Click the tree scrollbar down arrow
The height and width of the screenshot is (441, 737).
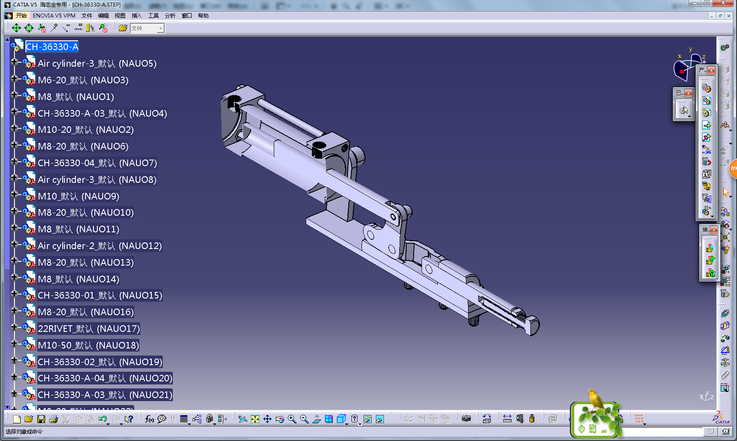tap(7, 407)
